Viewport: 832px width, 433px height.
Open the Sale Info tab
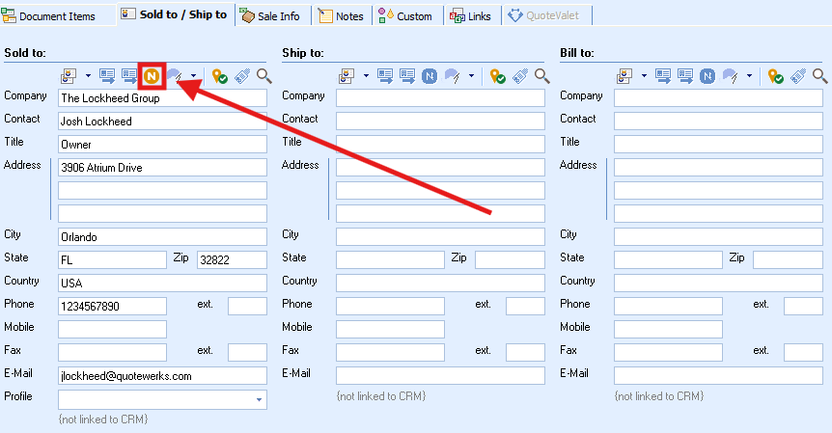pos(271,15)
